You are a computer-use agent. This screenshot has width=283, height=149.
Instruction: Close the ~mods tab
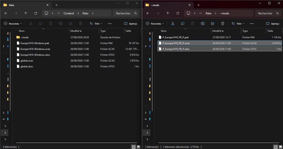(190, 5)
